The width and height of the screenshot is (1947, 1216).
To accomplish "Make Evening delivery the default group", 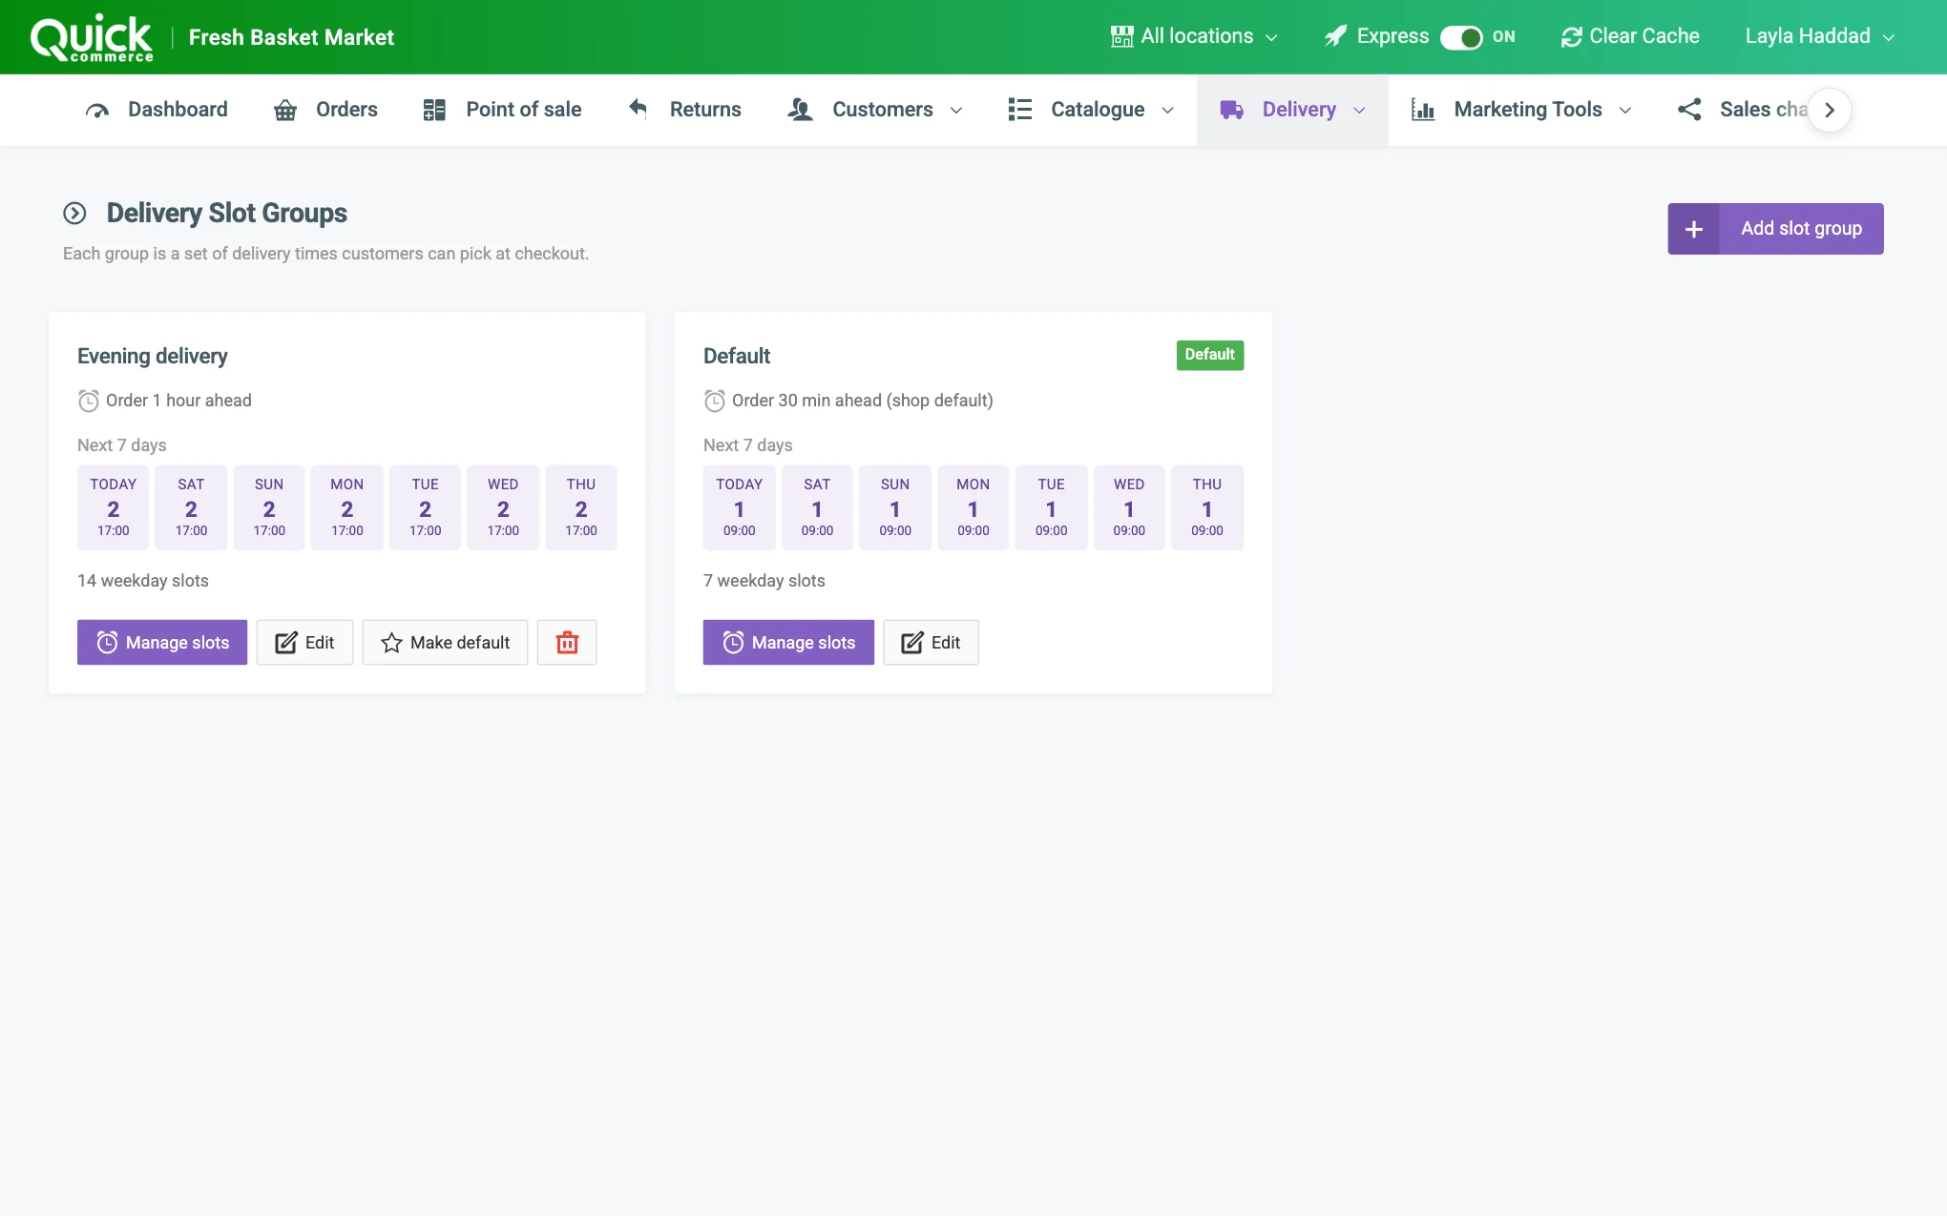I will tap(445, 642).
